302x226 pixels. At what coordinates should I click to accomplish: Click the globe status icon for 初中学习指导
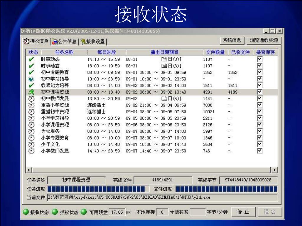click(31, 79)
